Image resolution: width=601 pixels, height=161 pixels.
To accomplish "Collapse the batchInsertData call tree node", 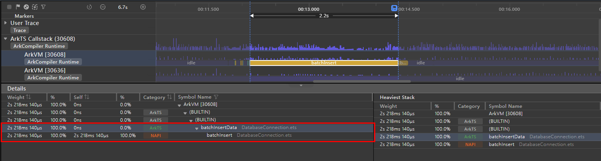I will coord(197,128).
